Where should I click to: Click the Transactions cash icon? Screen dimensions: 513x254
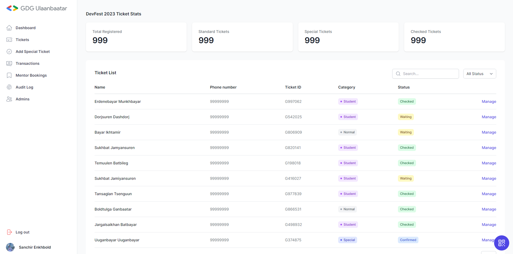(9, 63)
